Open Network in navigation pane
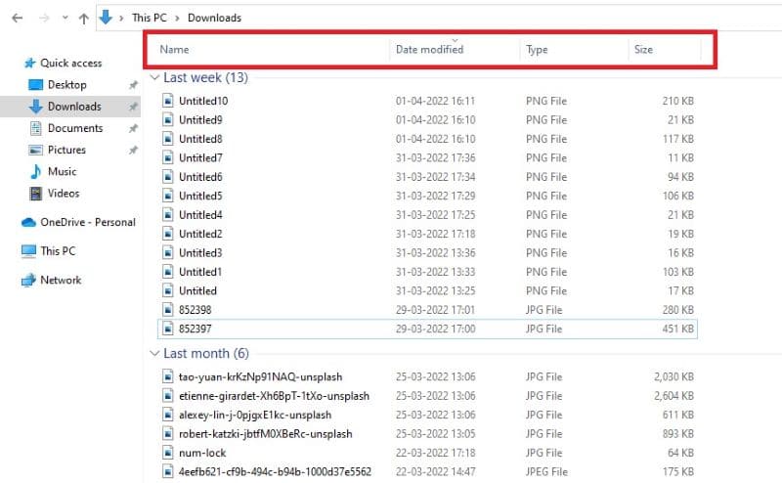Image resolution: width=782 pixels, height=483 pixels. (x=61, y=280)
